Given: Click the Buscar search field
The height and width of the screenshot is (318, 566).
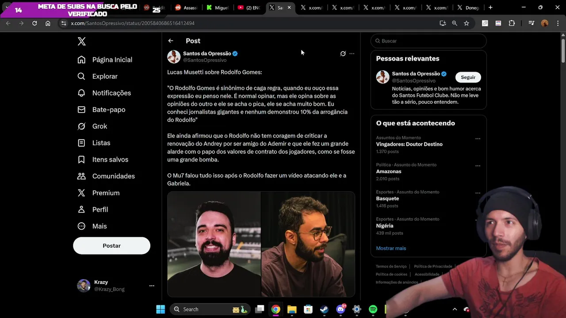Looking at the screenshot, I should pos(428,41).
